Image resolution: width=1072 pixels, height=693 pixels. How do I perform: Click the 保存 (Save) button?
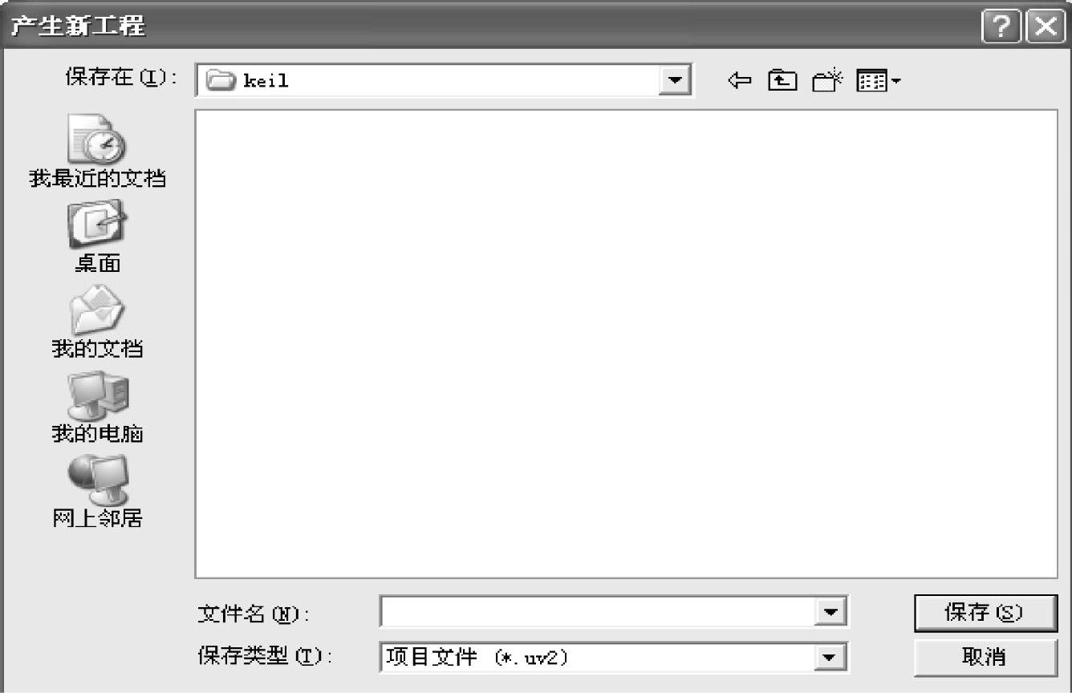pos(985,614)
